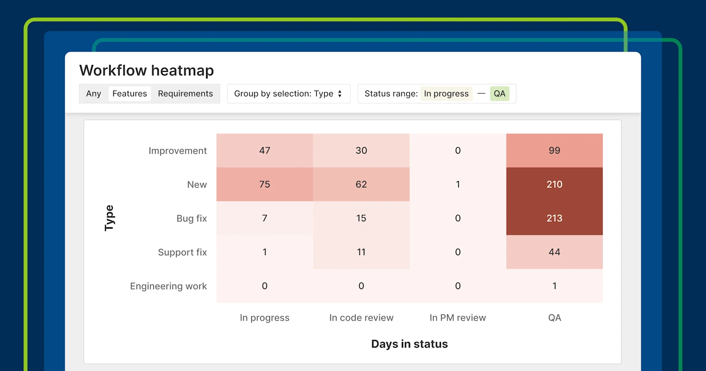Image resolution: width=706 pixels, height=371 pixels.
Task: Select the Any filter option
Action: pyautogui.click(x=93, y=94)
